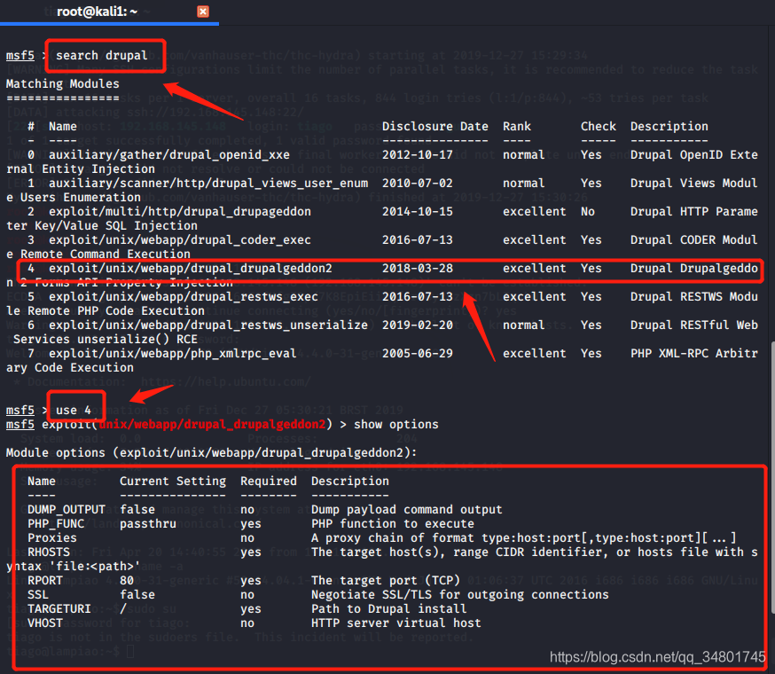Click 'The target port (TCP)' description
Image resolution: width=775 pixels, height=674 pixels.
[x=386, y=581]
